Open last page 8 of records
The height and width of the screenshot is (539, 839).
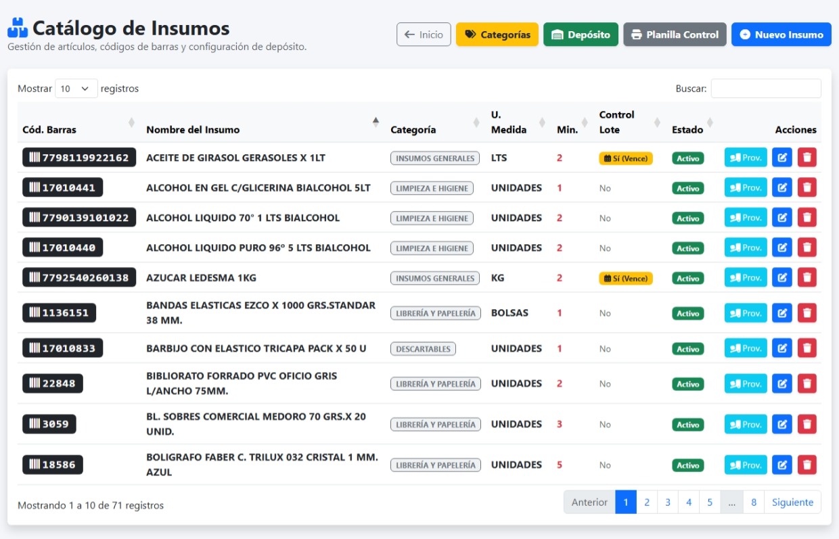[754, 502]
